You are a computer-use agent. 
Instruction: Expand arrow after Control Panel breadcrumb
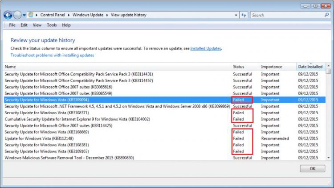click(69, 15)
